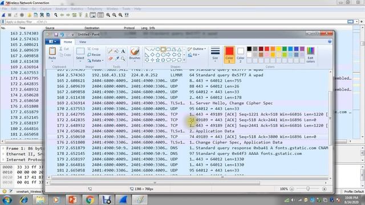Open Wireshark Capture menu
Image resolution: width=365 pixels, height=205 pixels.
point(46,9)
